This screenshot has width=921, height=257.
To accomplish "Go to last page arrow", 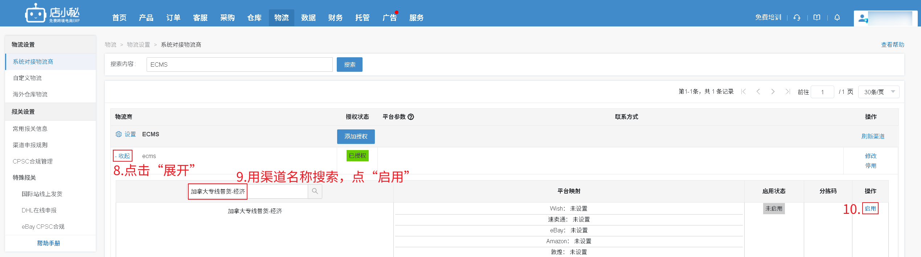I will (787, 92).
